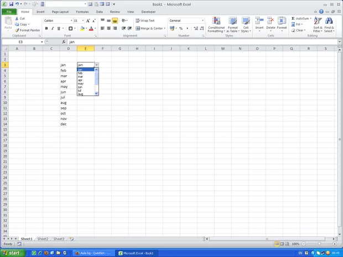Toggle Italic formatting
343x257 pixels.
click(53, 28)
